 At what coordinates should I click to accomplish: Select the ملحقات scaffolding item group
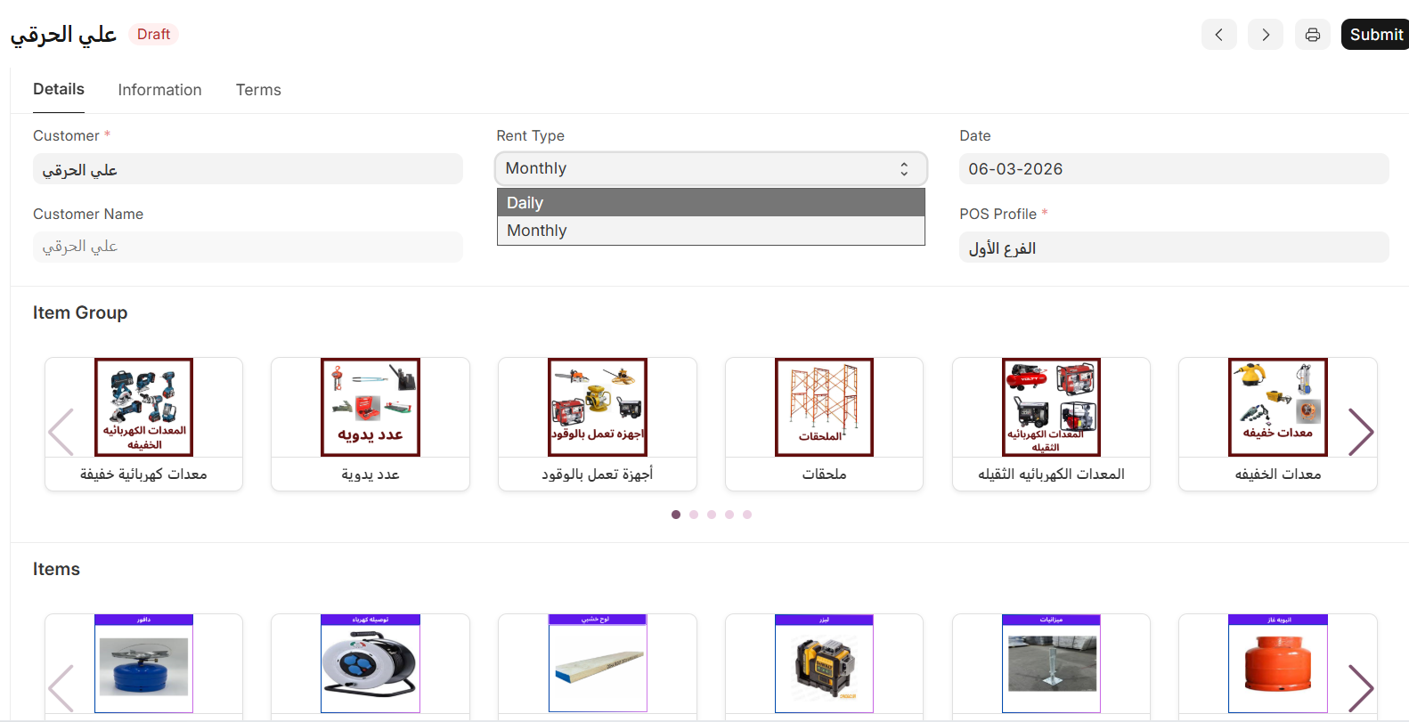pos(824,424)
